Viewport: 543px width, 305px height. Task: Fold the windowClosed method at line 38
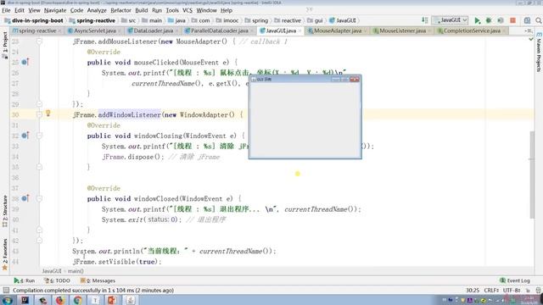39,198
